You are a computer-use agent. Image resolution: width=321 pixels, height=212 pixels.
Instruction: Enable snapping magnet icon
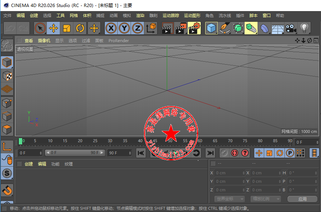tap(7, 190)
